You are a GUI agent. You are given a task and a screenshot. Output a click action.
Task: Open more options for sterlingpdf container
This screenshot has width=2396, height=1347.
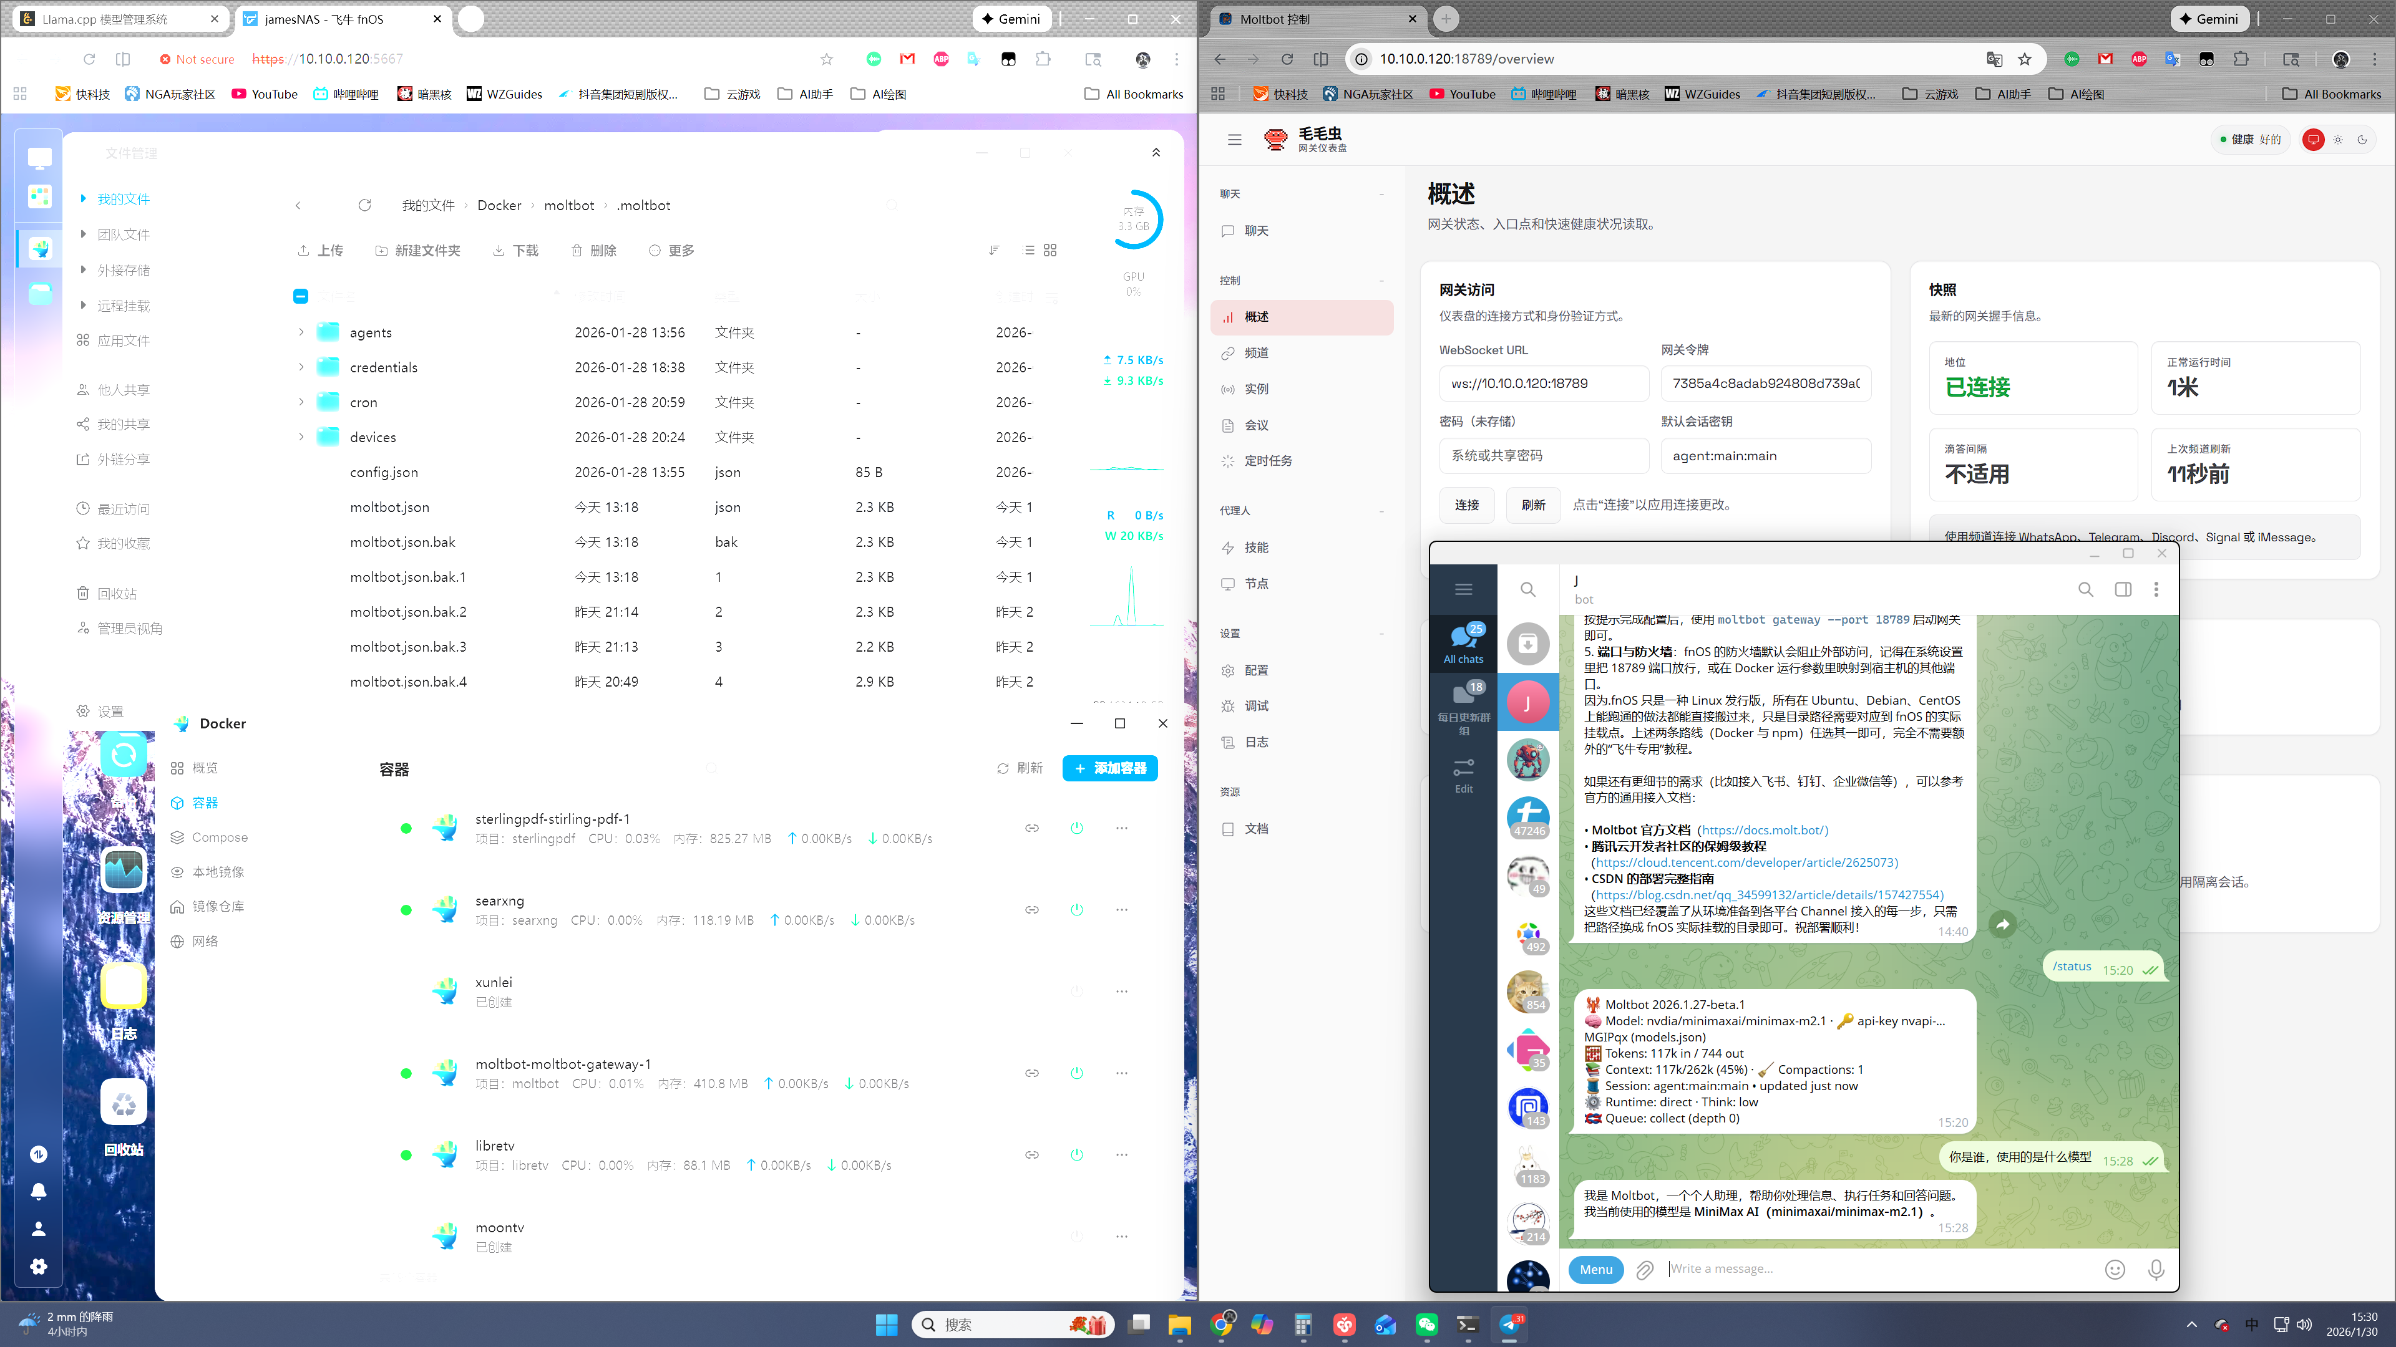(x=1122, y=828)
